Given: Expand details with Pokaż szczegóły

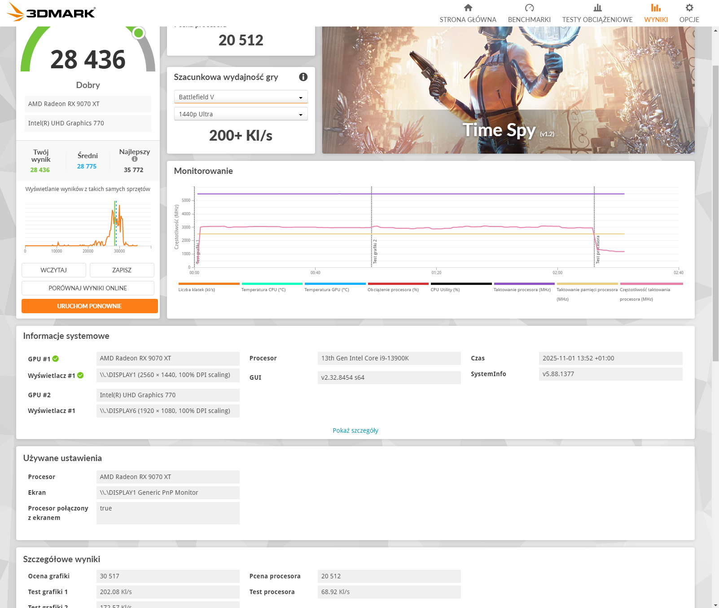Looking at the screenshot, I should (x=355, y=430).
